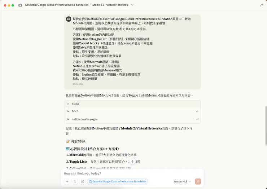Screen dimensions: 267x189
Task: Click the LC user avatar
Action: click(69, 19)
